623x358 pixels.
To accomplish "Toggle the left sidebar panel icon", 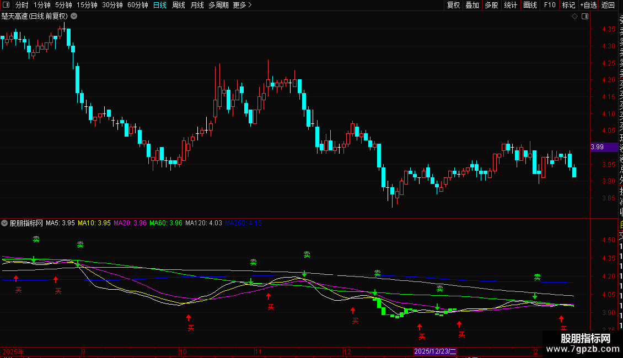I will pos(6,6).
